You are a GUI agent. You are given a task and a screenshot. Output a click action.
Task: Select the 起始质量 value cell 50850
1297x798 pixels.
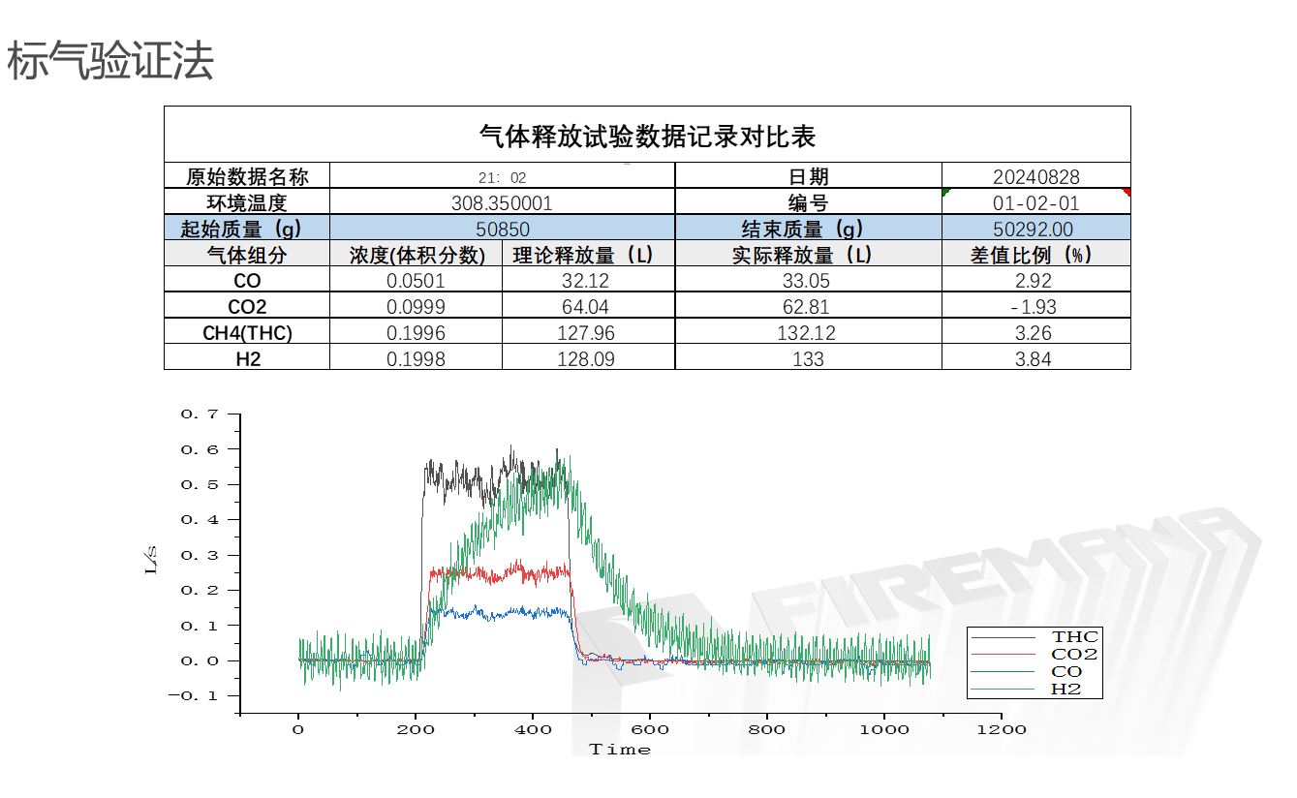tap(502, 229)
